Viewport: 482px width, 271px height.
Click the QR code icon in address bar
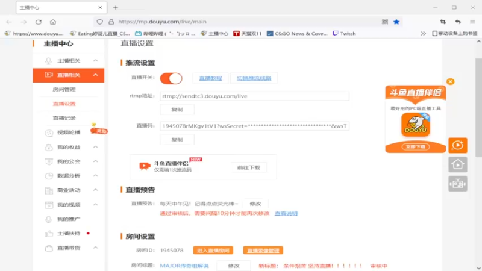[x=385, y=22]
